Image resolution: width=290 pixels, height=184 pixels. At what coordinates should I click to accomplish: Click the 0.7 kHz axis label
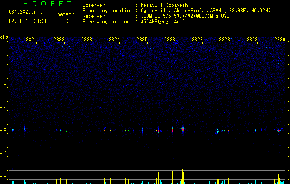(4, 152)
